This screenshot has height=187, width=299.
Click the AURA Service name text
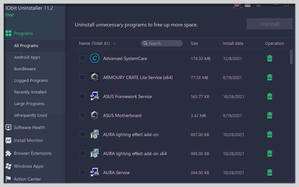[116, 172]
